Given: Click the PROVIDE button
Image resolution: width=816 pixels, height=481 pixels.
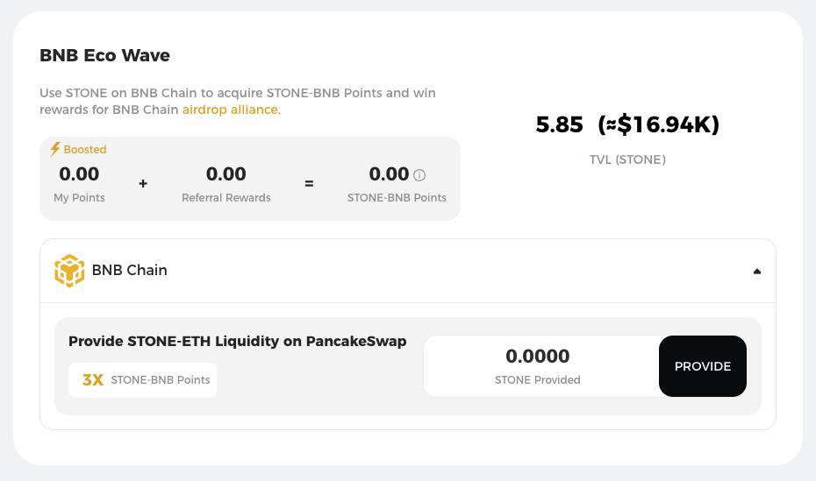Looking at the screenshot, I should [703, 366].
